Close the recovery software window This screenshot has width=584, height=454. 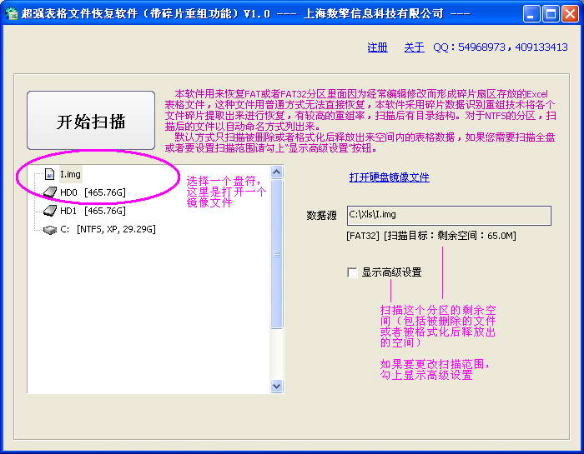tap(569, 13)
